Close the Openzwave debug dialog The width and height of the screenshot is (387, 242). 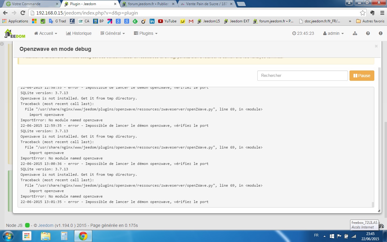[376, 46]
